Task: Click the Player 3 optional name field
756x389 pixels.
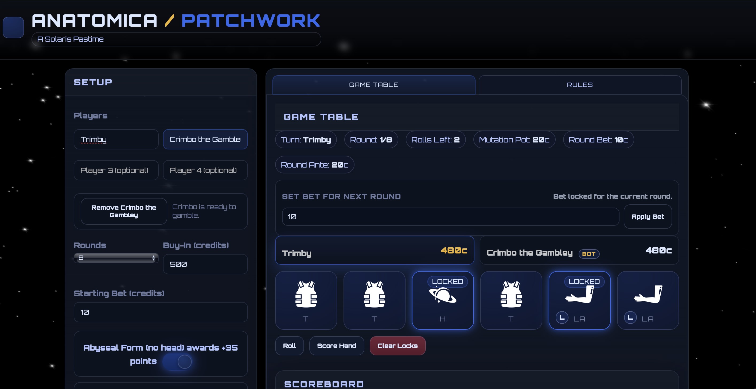Action: (116, 170)
